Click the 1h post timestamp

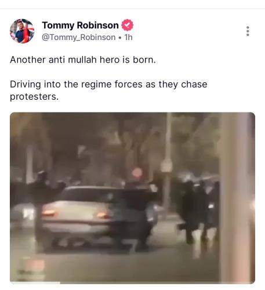click(128, 37)
